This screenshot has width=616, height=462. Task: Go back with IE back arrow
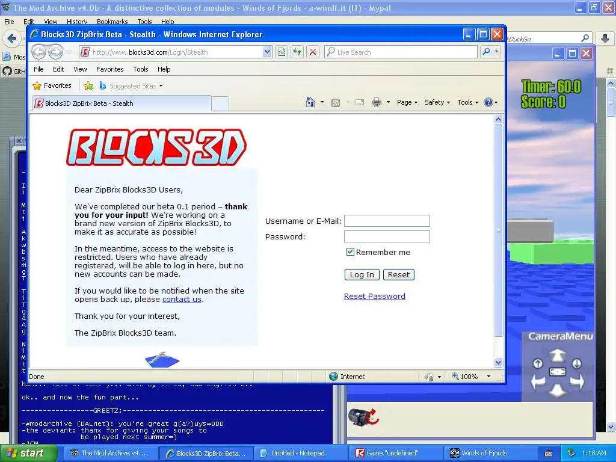[39, 52]
